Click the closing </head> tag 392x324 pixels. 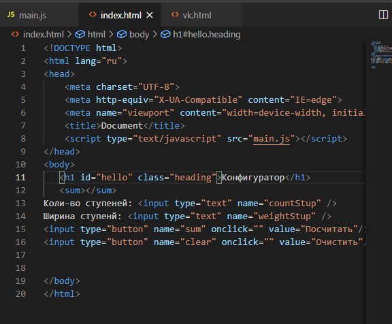(x=62, y=152)
